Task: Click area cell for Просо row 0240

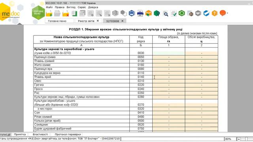Action: coord(169,89)
